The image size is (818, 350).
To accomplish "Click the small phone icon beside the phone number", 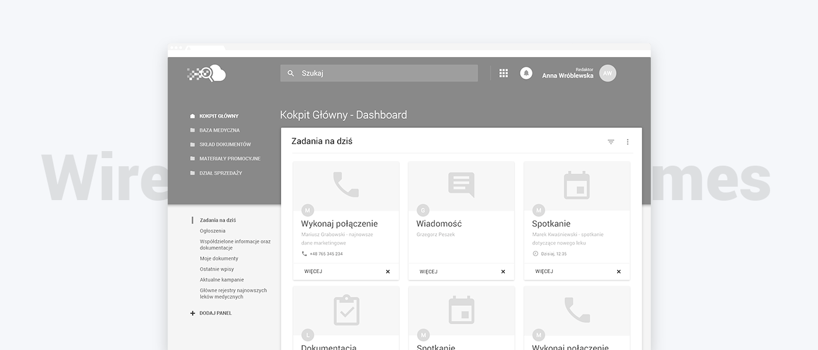I will (x=304, y=254).
